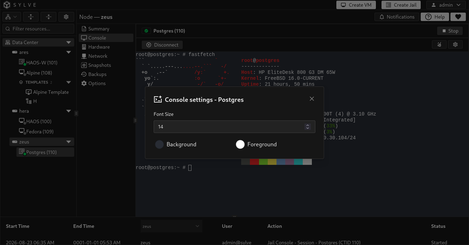Click the Create VM button
This screenshot has height=245, width=469.
(x=356, y=5)
